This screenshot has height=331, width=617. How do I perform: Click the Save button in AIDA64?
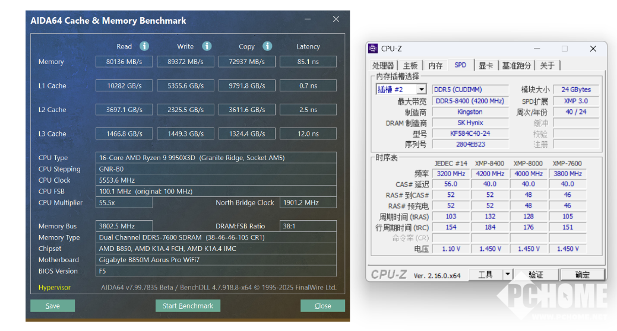52,305
